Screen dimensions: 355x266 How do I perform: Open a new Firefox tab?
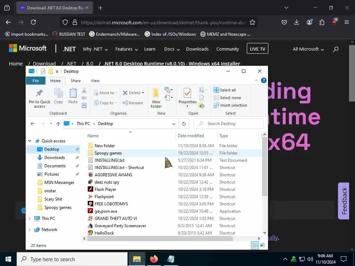tap(100, 8)
